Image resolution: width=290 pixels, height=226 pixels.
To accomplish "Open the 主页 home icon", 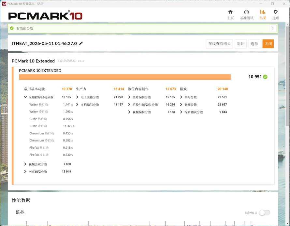I will (x=230, y=12).
